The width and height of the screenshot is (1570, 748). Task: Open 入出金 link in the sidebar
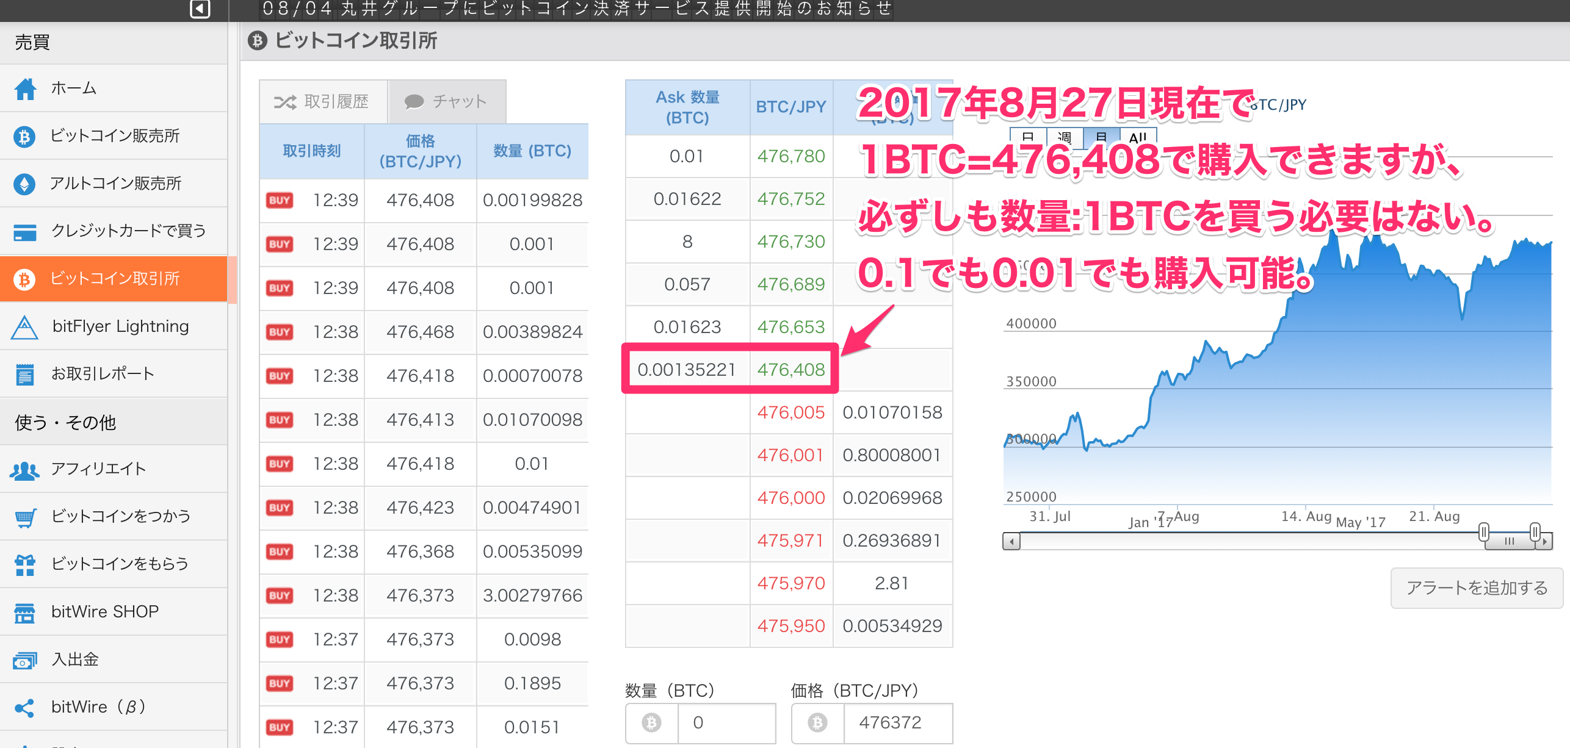114,660
